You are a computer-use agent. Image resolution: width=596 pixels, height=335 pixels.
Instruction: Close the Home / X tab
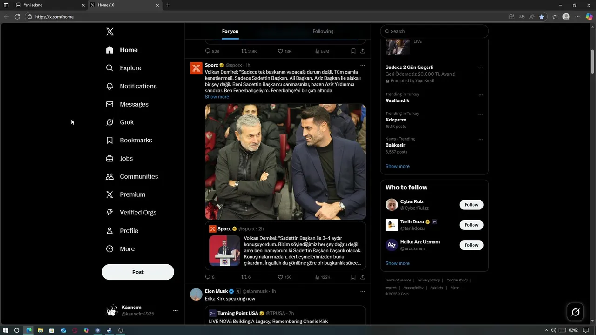[157, 5]
